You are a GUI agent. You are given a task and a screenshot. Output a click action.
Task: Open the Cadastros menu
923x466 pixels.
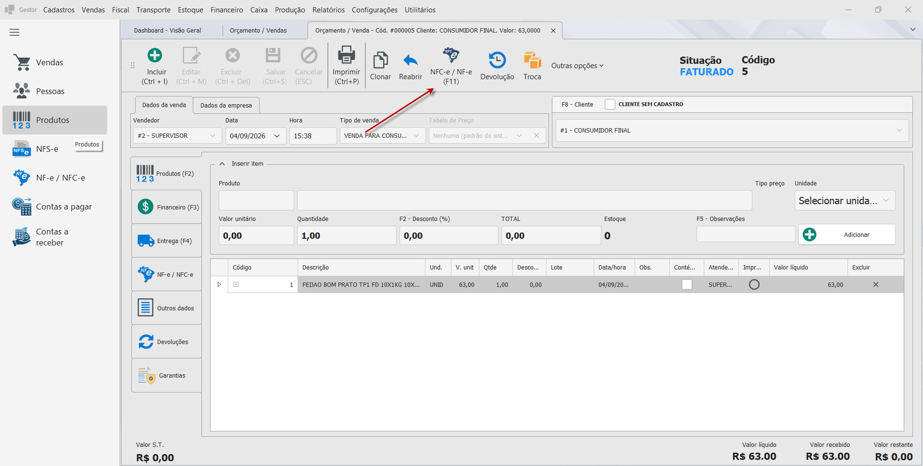(59, 10)
